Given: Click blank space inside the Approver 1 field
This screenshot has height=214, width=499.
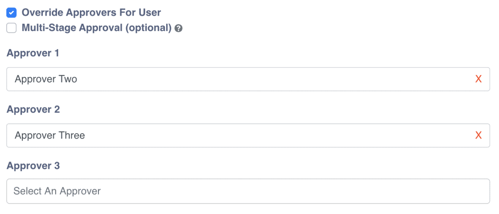Looking at the screenshot, I should tap(292, 79).
